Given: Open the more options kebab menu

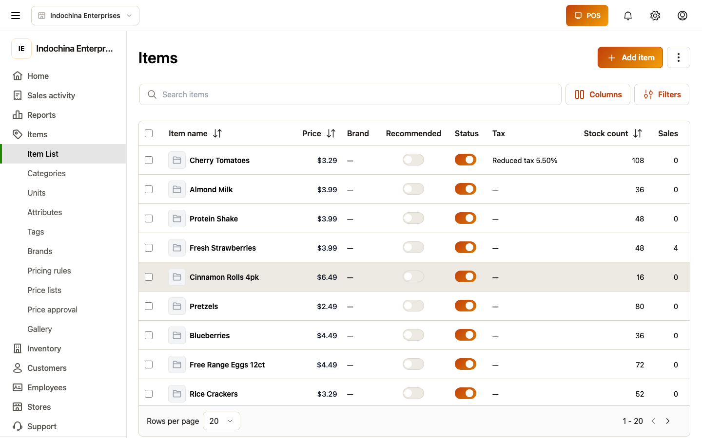Looking at the screenshot, I should 679,57.
